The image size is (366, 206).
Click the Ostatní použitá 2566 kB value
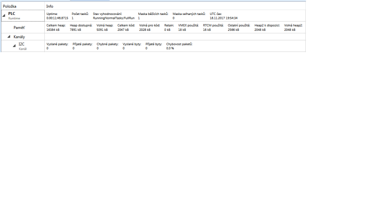[234, 30]
